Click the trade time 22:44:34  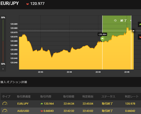point(69,104)
